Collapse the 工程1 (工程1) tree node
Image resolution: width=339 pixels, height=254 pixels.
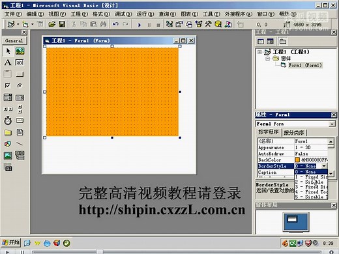pyautogui.click(x=259, y=52)
